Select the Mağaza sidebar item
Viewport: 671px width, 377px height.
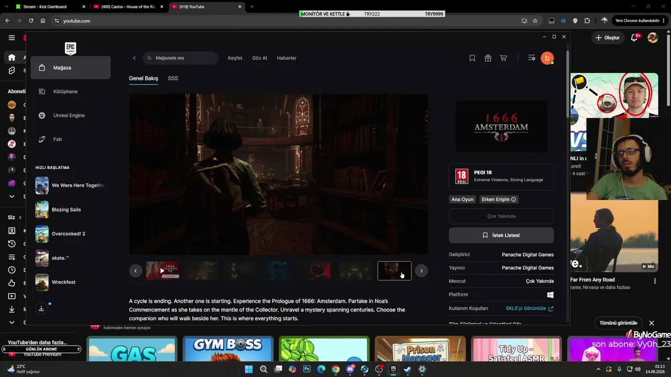[x=71, y=68]
